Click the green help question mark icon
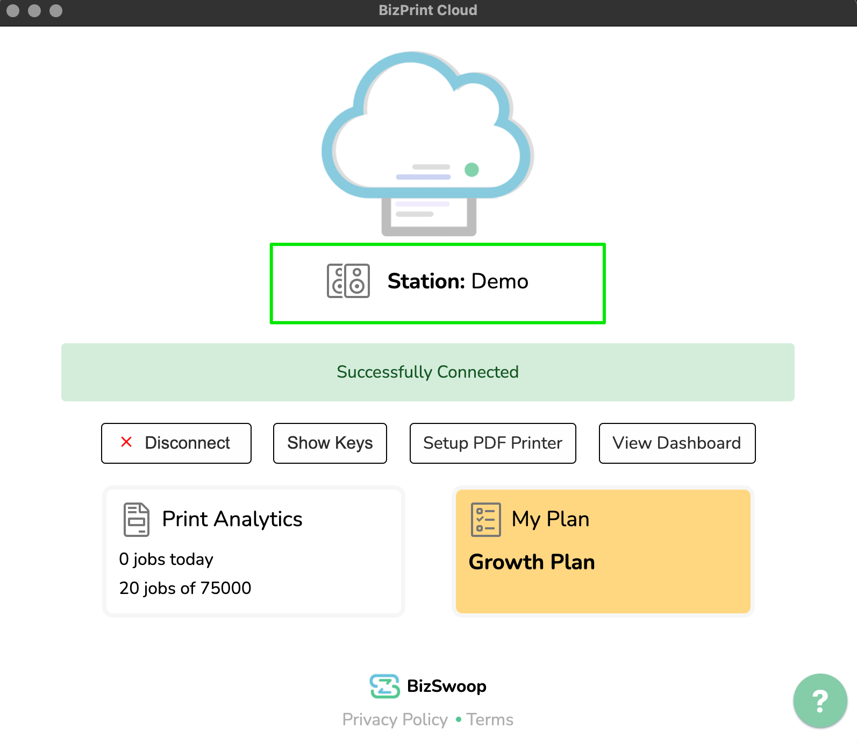857x743 pixels. pyautogui.click(x=820, y=701)
